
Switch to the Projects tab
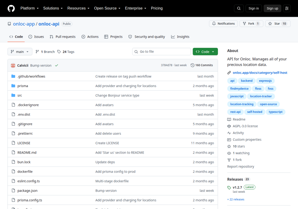coord(113,37)
